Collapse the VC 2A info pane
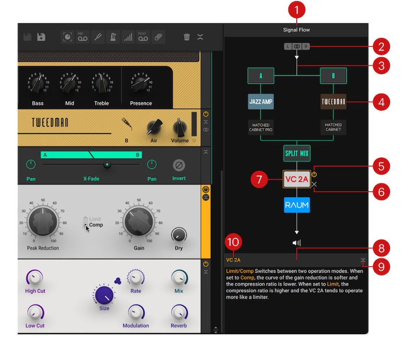412x340 pixels. tap(363, 260)
